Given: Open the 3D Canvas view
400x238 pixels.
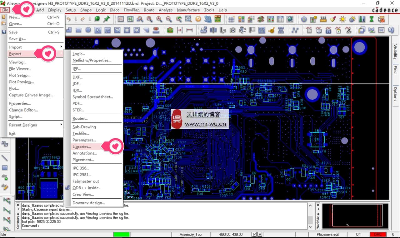Looking at the screenshot, I should (x=207, y=19).
